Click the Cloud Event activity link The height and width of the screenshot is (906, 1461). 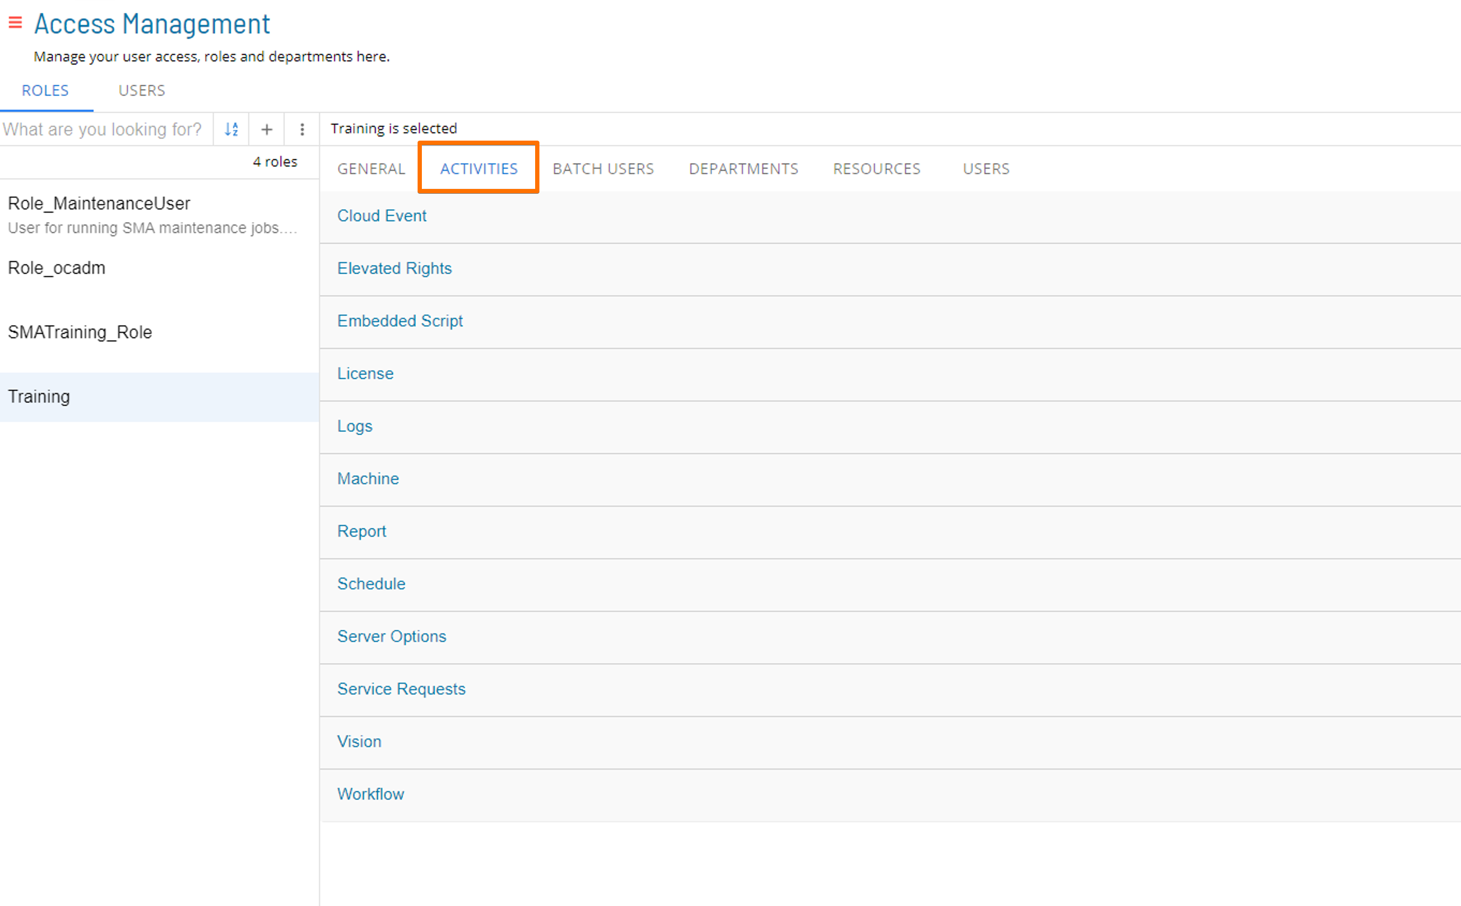tap(382, 215)
